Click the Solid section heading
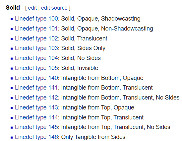Screen dimensions: 182x141 [13, 8]
